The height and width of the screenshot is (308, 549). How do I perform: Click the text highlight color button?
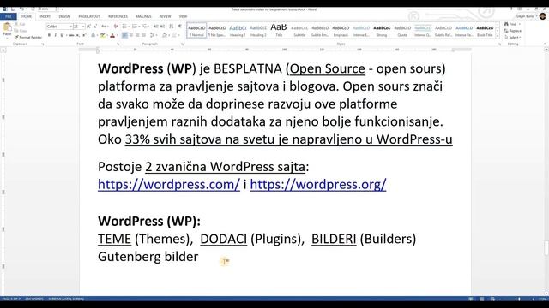pyautogui.click(x=103, y=35)
